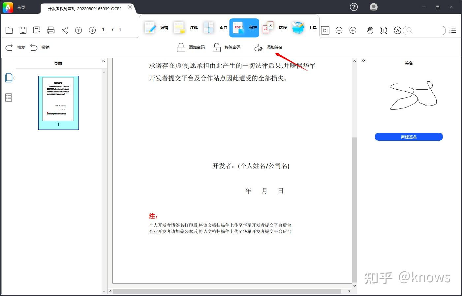Click the 新建签名 button
Viewport: 462px width, 296px height.
click(x=409, y=137)
